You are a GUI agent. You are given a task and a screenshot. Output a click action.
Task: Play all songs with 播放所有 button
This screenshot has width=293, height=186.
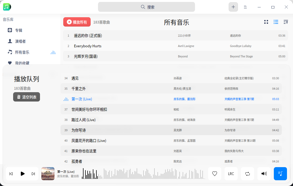[77, 22]
